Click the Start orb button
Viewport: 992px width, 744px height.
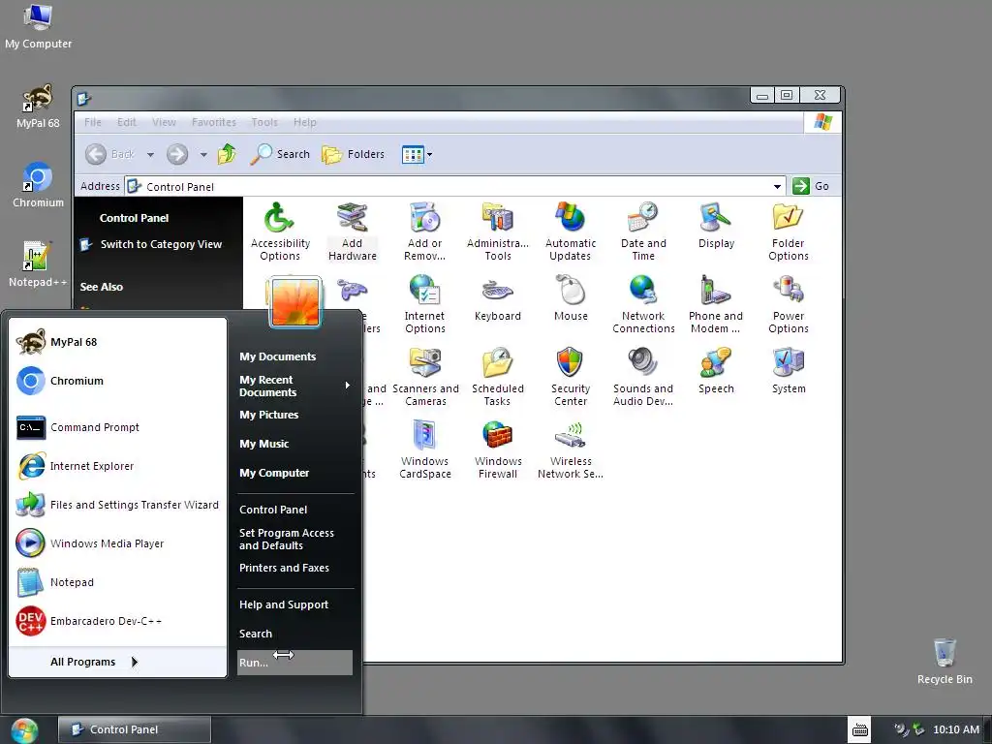24,730
